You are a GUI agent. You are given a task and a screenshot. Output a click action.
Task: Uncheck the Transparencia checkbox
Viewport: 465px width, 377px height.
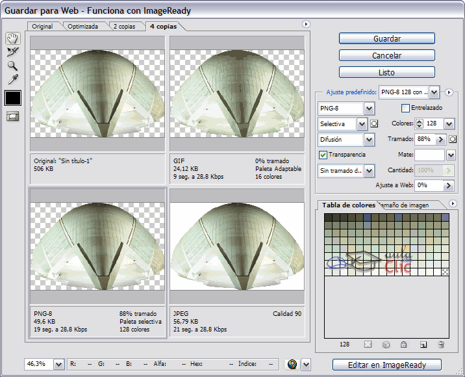323,155
